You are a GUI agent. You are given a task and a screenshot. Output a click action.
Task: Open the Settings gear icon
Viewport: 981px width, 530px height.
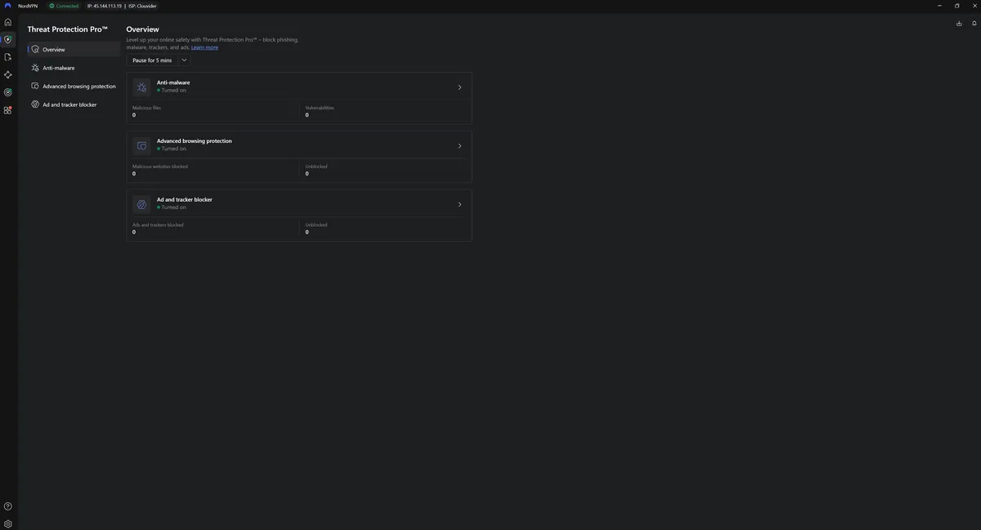[x=8, y=523]
